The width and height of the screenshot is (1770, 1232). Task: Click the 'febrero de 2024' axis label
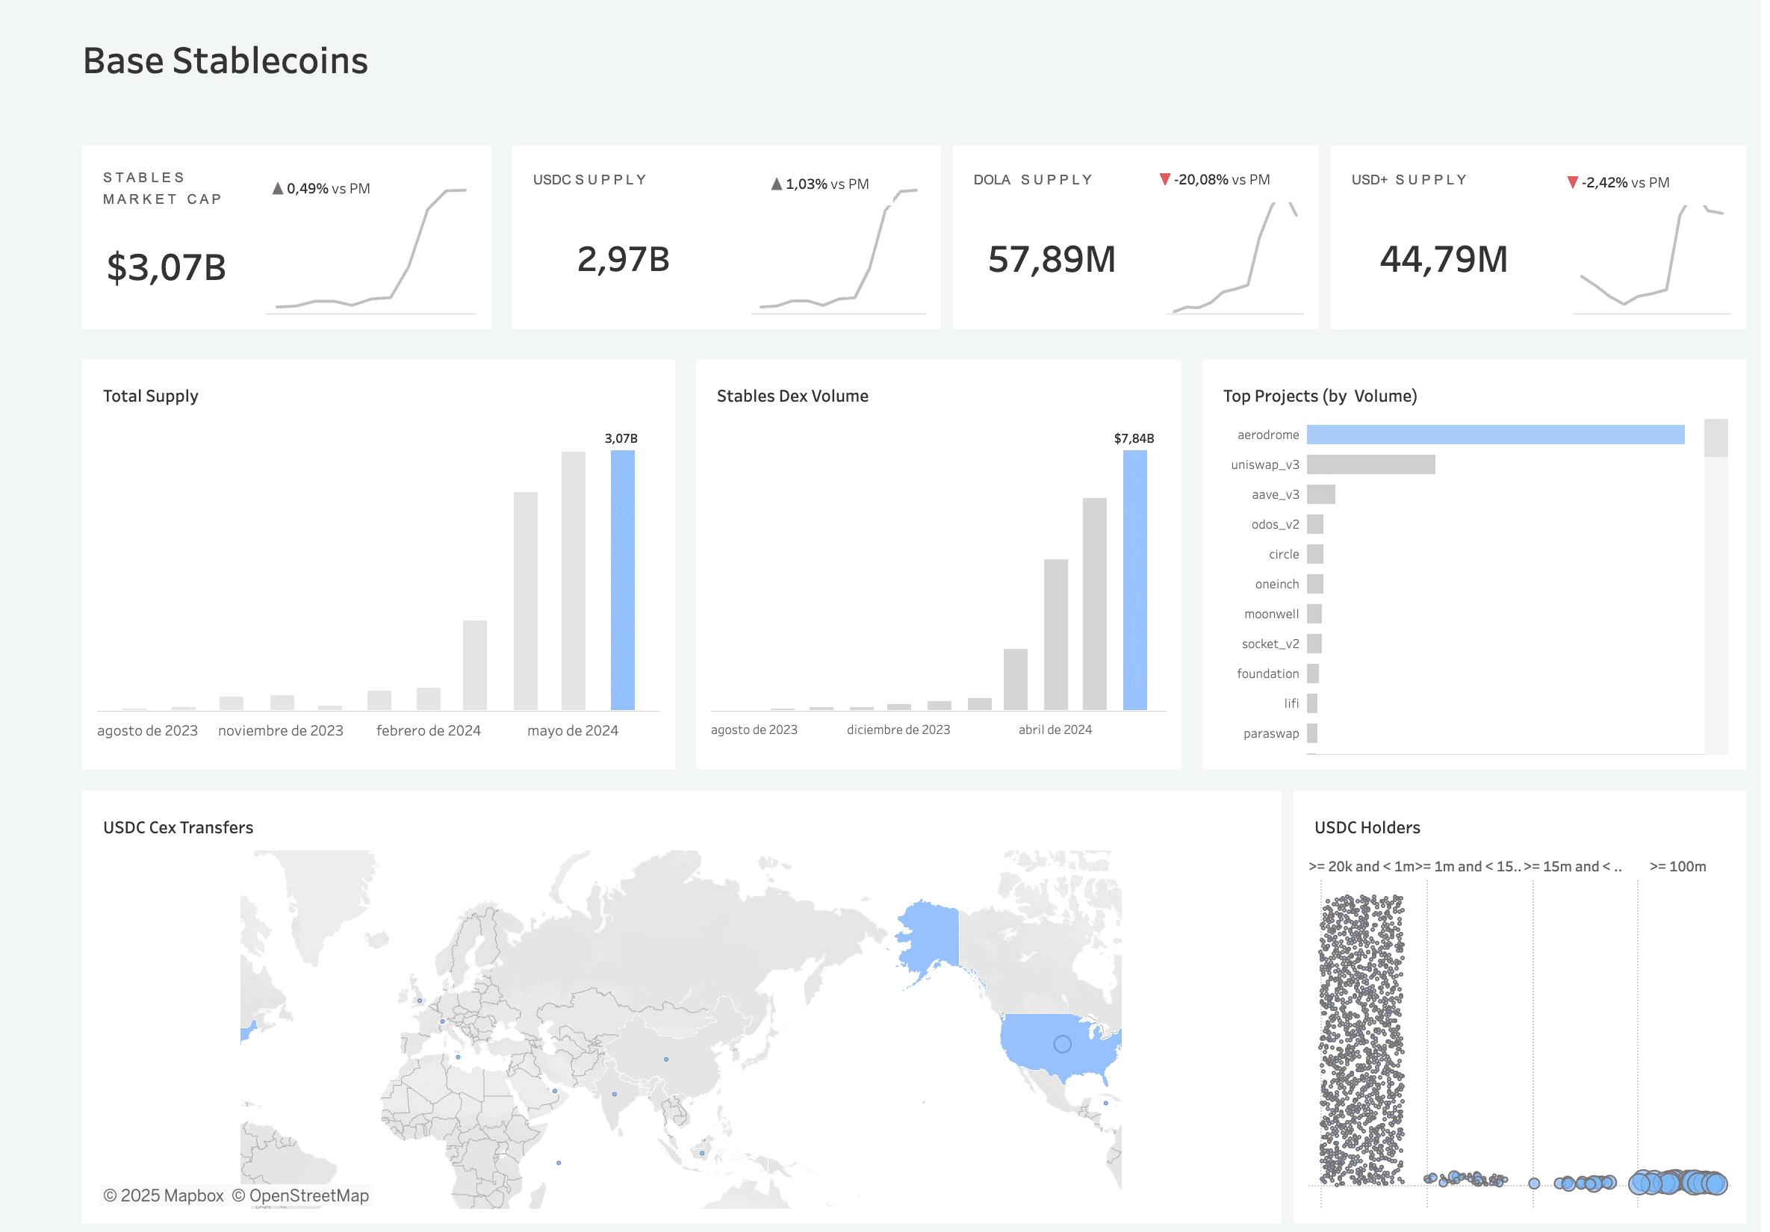[x=429, y=731]
